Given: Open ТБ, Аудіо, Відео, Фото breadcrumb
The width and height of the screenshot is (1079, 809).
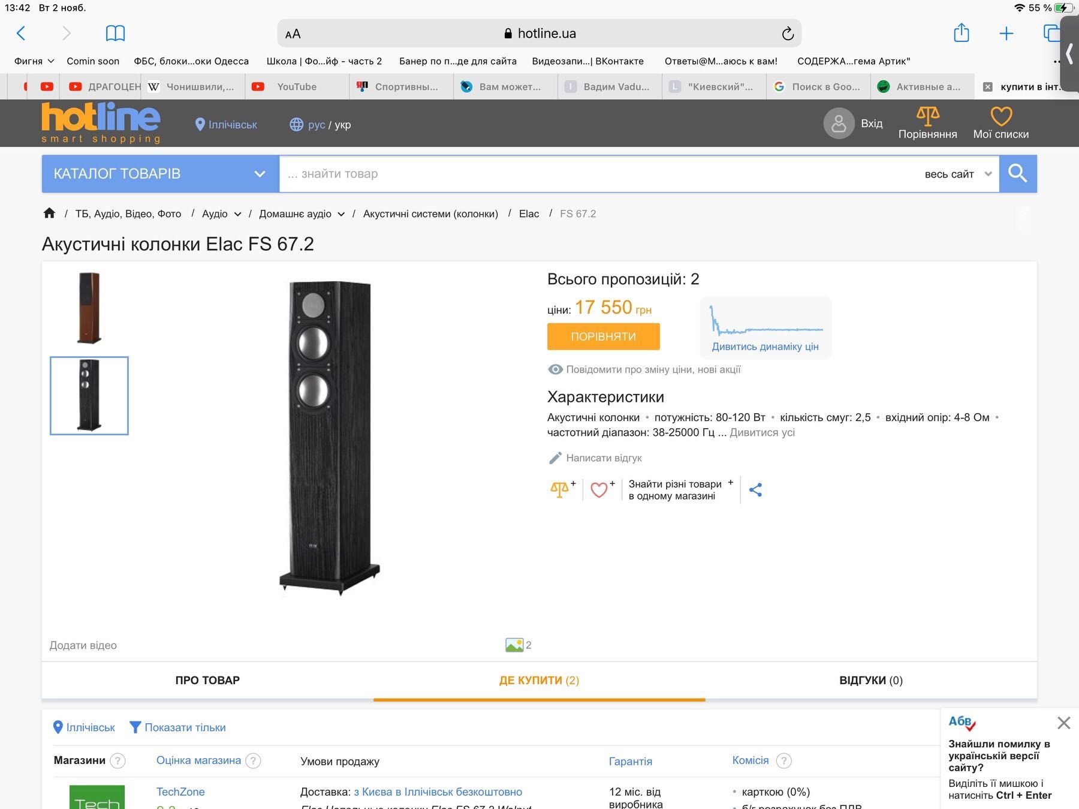Looking at the screenshot, I should pos(128,214).
